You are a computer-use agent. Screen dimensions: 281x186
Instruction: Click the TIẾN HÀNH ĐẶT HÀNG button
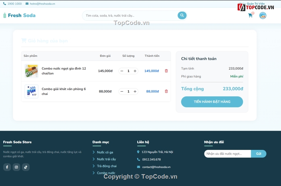coord(212,102)
